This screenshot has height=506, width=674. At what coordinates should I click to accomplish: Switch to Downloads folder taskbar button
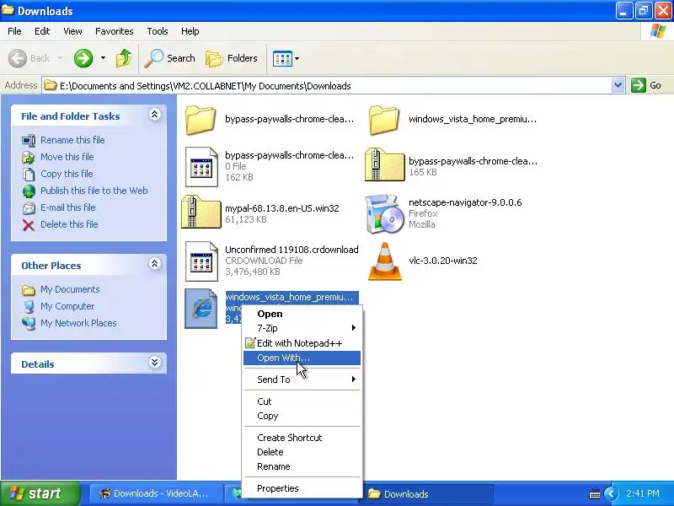click(x=425, y=494)
